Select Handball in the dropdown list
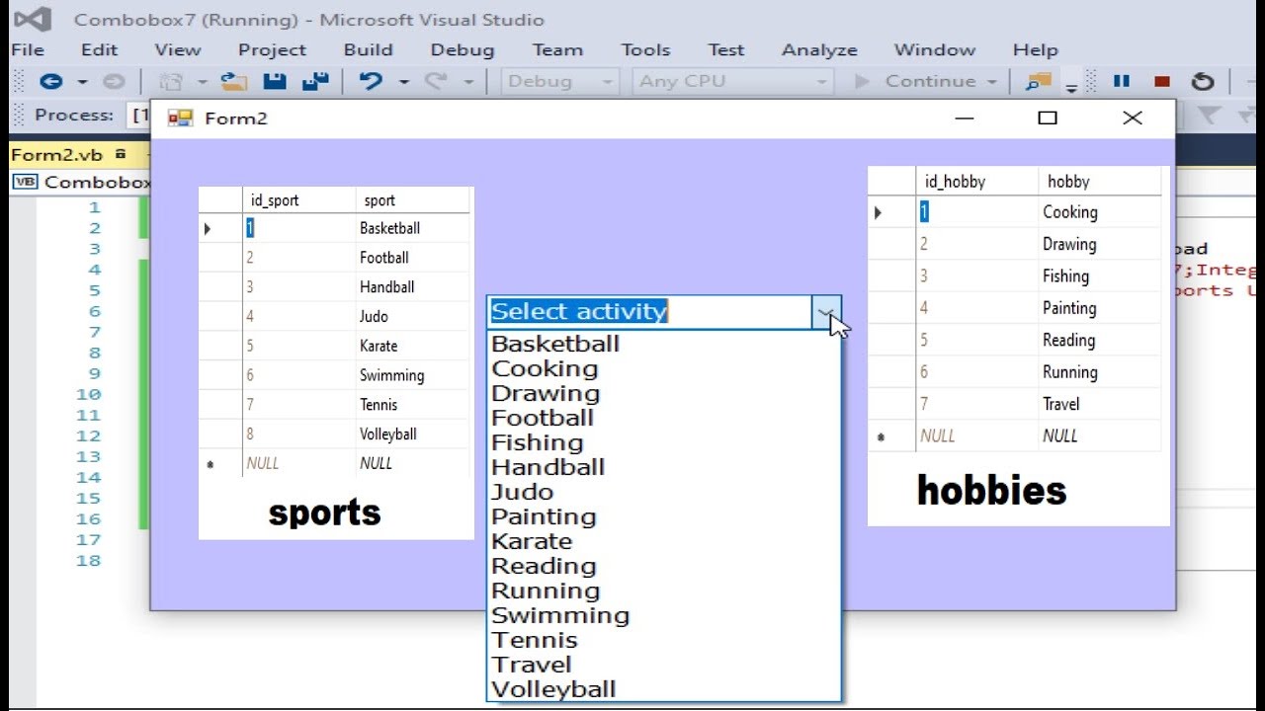 point(664,467)
